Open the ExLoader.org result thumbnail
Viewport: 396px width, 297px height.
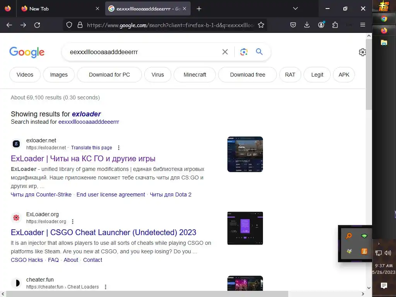[x=245, y=228]
